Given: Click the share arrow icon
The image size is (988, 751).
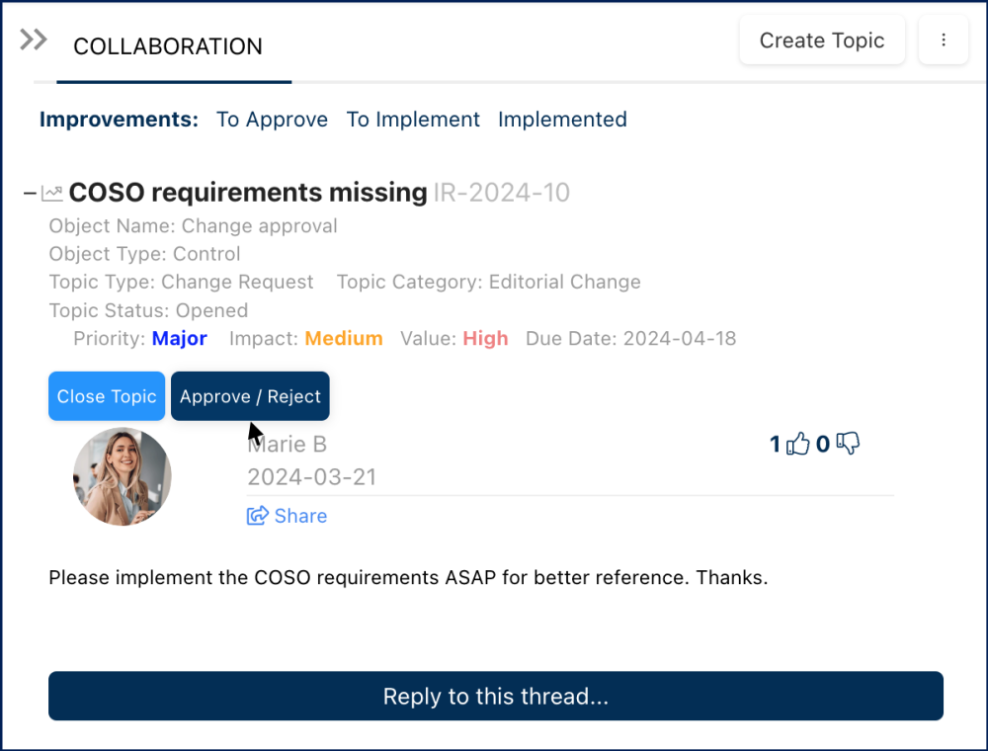Looking at the screenshot, I should [x=257, y=516].
